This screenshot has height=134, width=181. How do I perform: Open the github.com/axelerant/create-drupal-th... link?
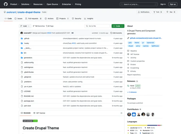[146, 38]
